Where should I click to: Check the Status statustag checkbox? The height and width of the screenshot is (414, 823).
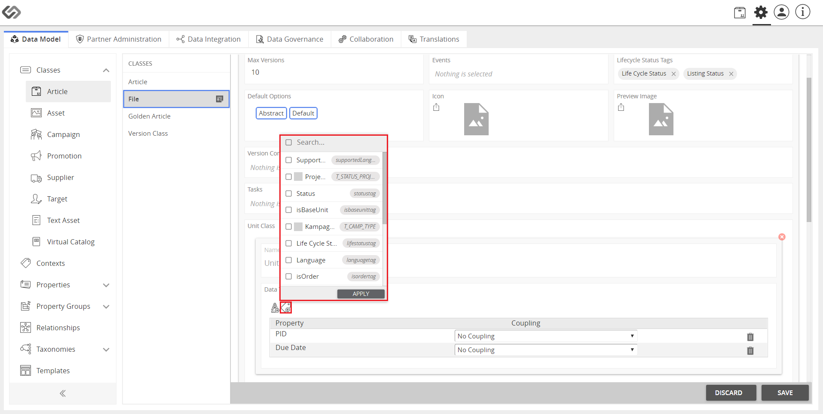pyautogui.click(x=289, y=194)
